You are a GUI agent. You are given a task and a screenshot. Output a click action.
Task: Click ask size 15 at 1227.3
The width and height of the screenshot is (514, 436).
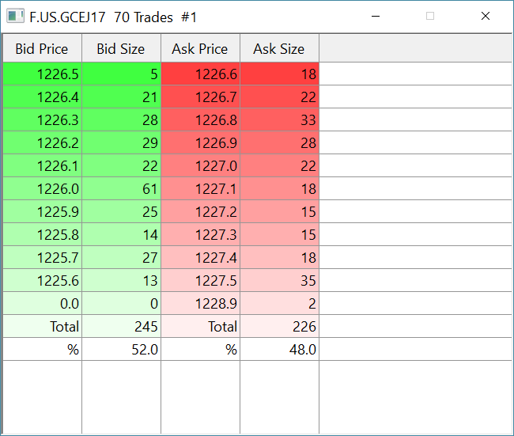(x=279, y=234)
